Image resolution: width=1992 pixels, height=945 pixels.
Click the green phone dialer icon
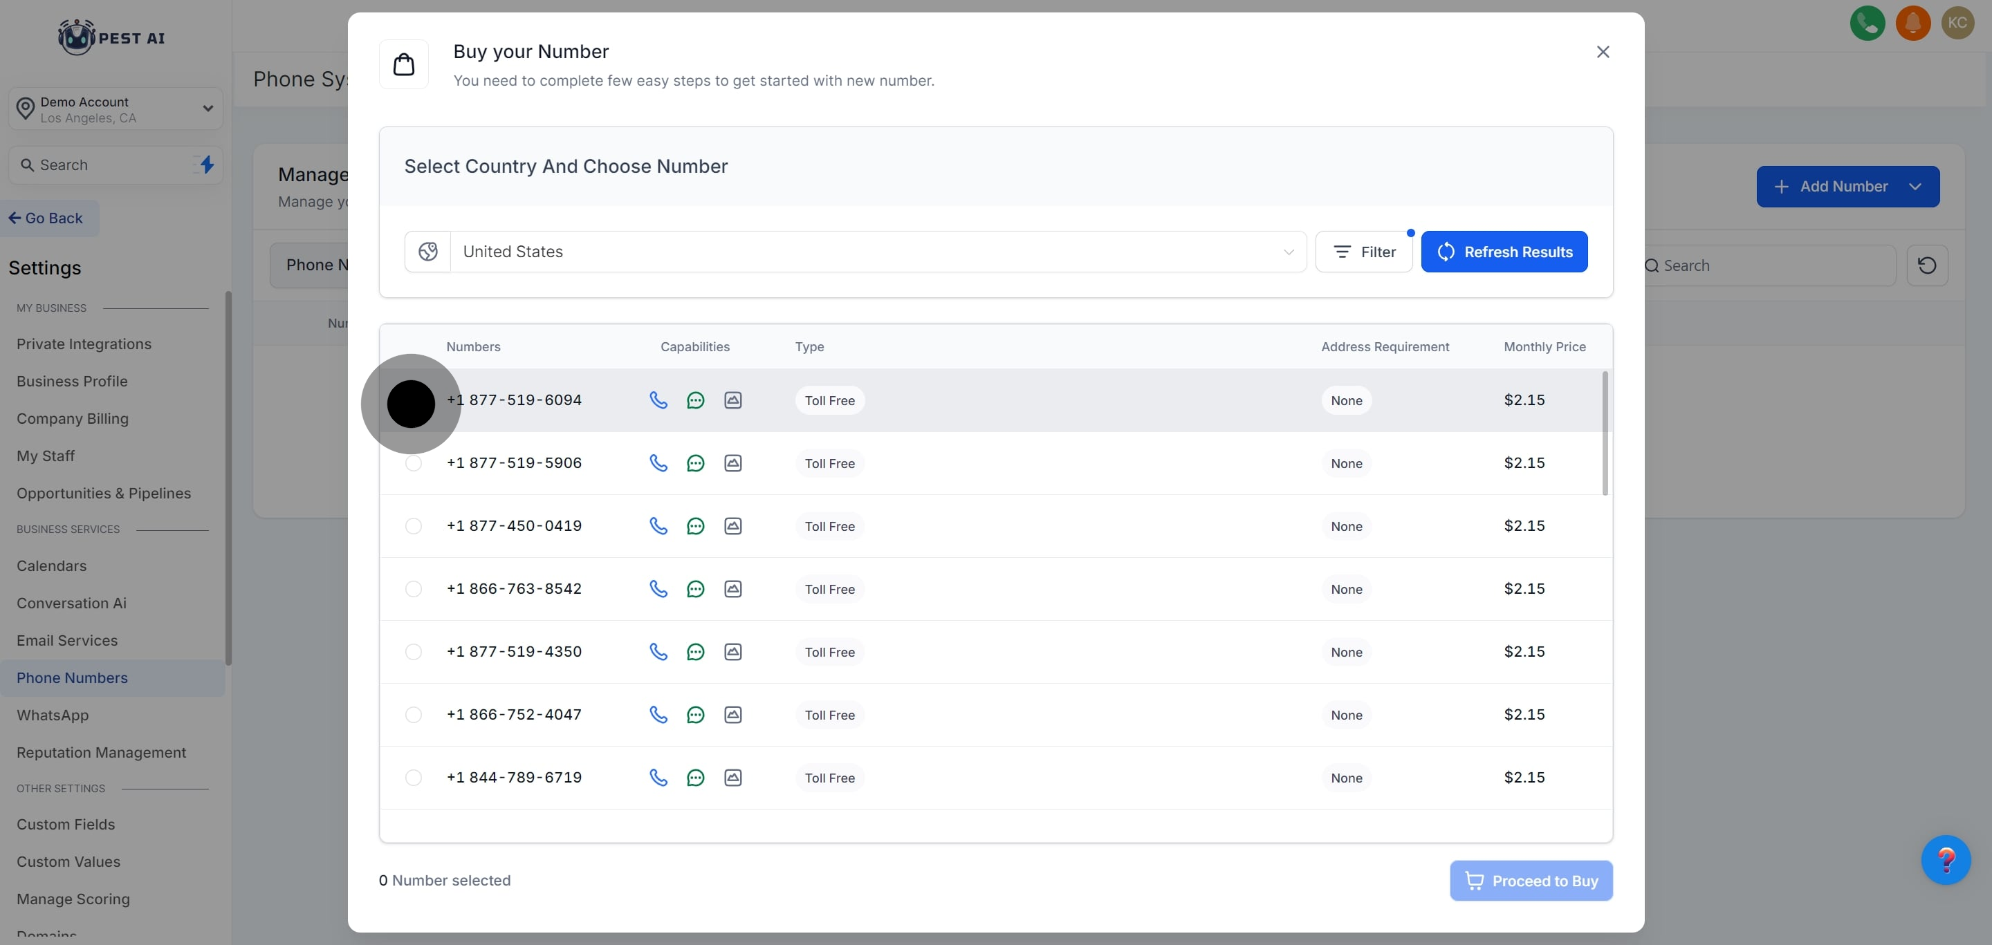(x=1867, y=22)
